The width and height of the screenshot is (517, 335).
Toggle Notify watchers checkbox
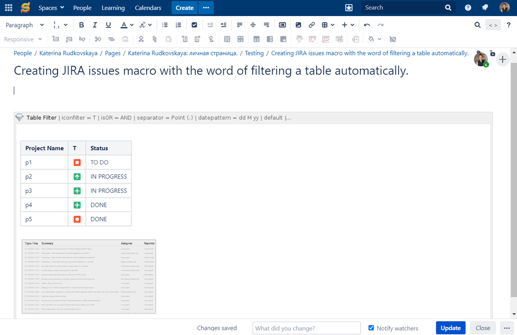371,328
